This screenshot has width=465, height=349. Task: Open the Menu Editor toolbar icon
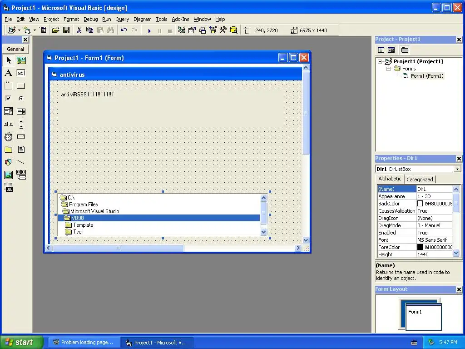point(43,30)
